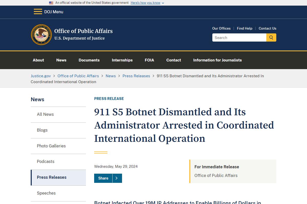Open Contact Us link in header
Image resolution: width=307 pixels, height=204 pixels.
(x=267, y=28)
